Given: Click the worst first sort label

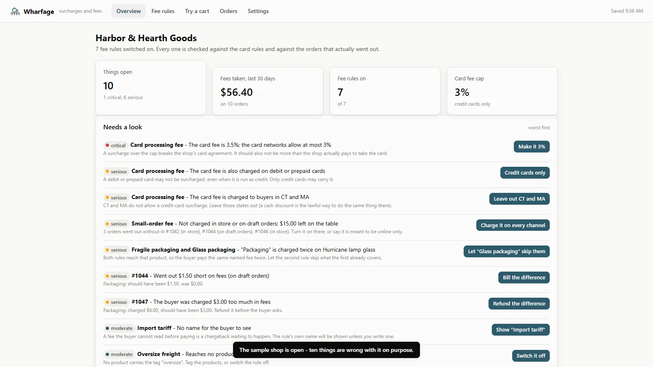Looking at the screenshot, I should click(539, 128).
